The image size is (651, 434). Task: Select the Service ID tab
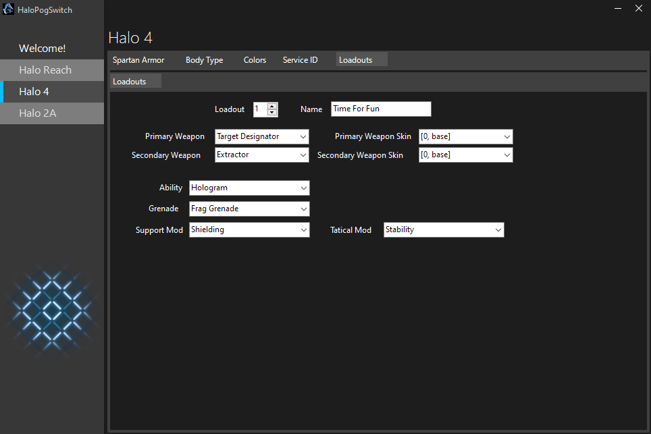point(300,60)
